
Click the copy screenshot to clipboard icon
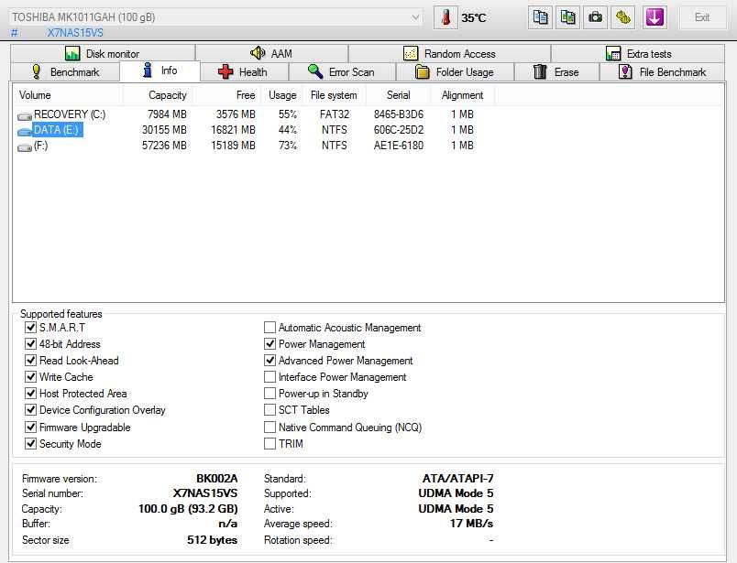point(567,17)
